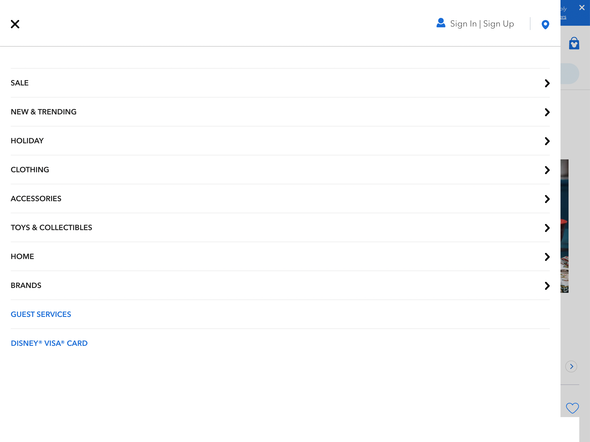Open the HOLIDAY menu item
The height and width of the screenshot is (442, 590).
click(x=27, y=141)
